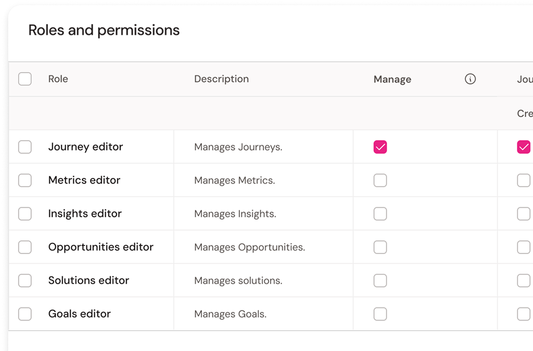Screen dimensions: 533x351
Task: Enable Manage permission for Insights editor
Action: pos(380,214)
